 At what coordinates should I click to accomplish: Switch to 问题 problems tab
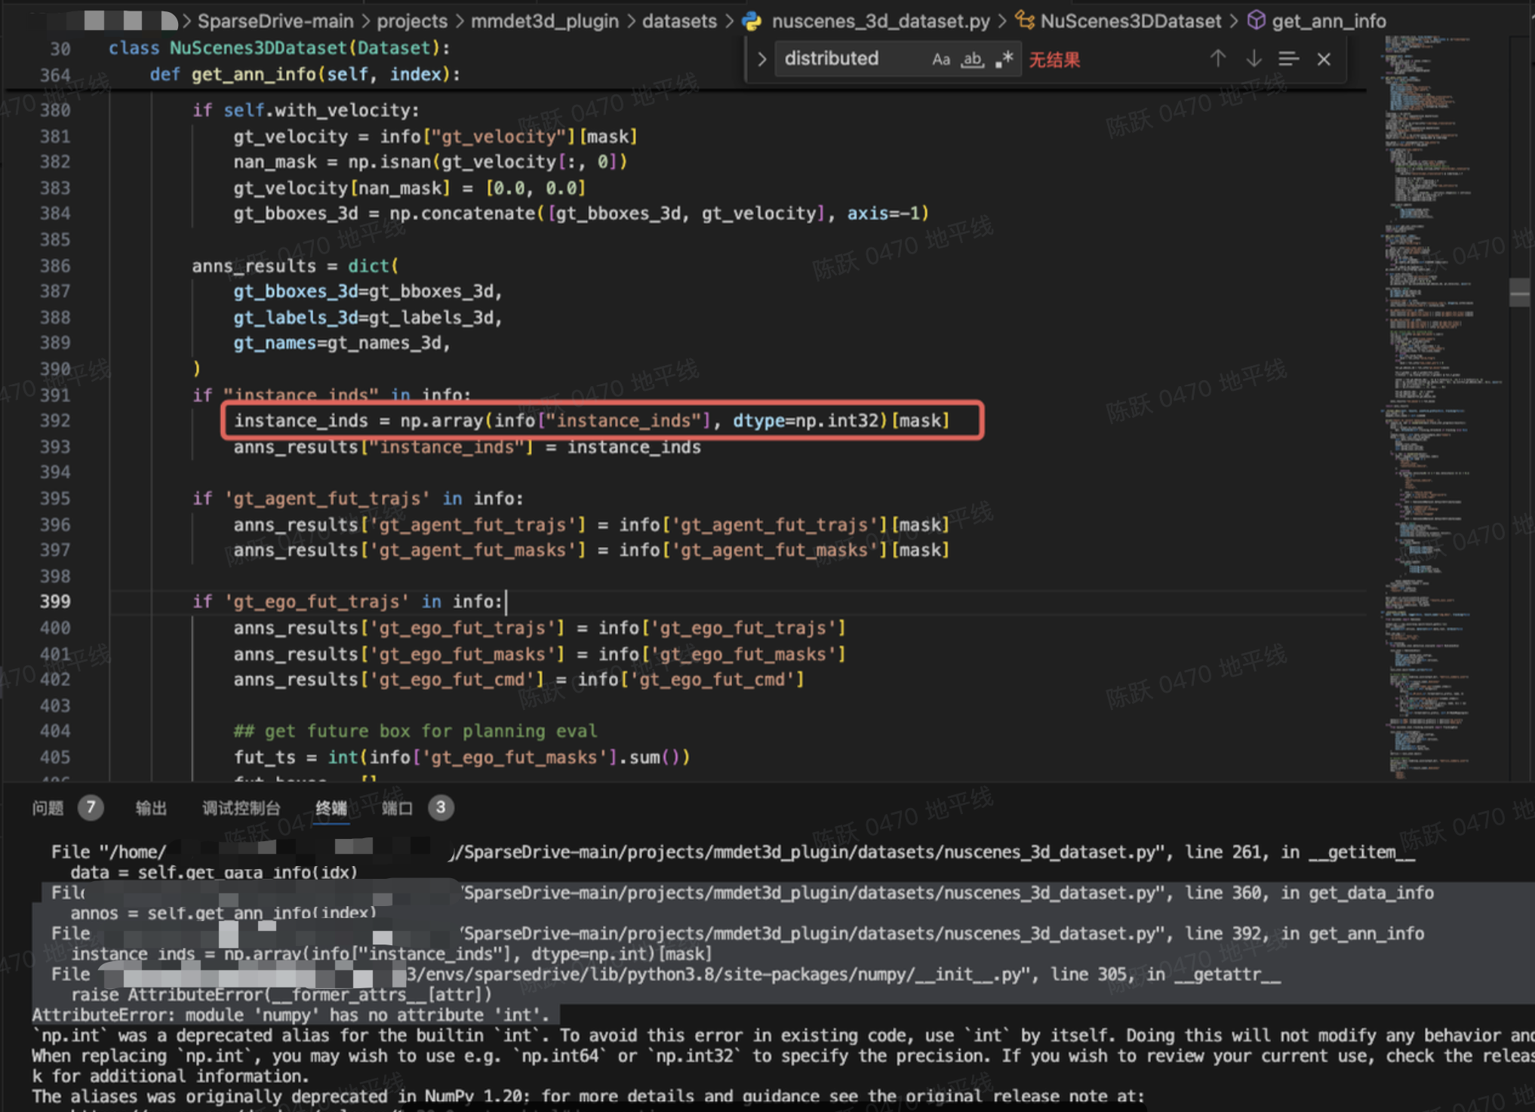(48, 808)
